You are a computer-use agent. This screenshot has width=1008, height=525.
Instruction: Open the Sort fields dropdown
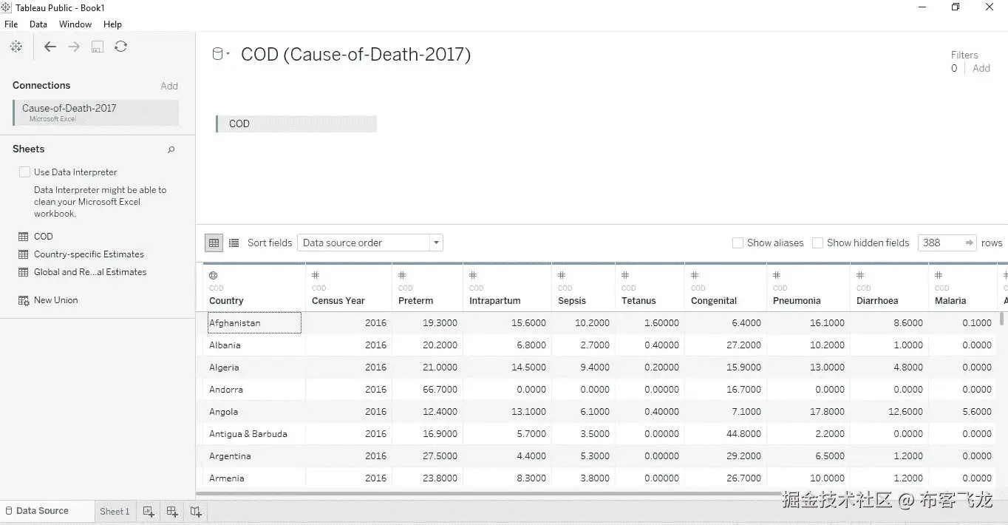coord(370,243)
